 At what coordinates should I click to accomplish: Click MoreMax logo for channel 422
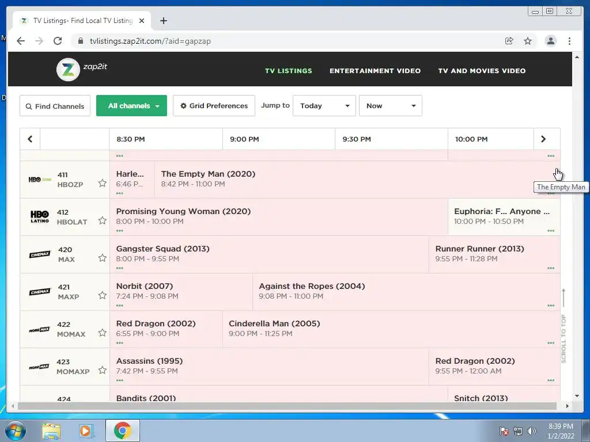pos(40,330)
